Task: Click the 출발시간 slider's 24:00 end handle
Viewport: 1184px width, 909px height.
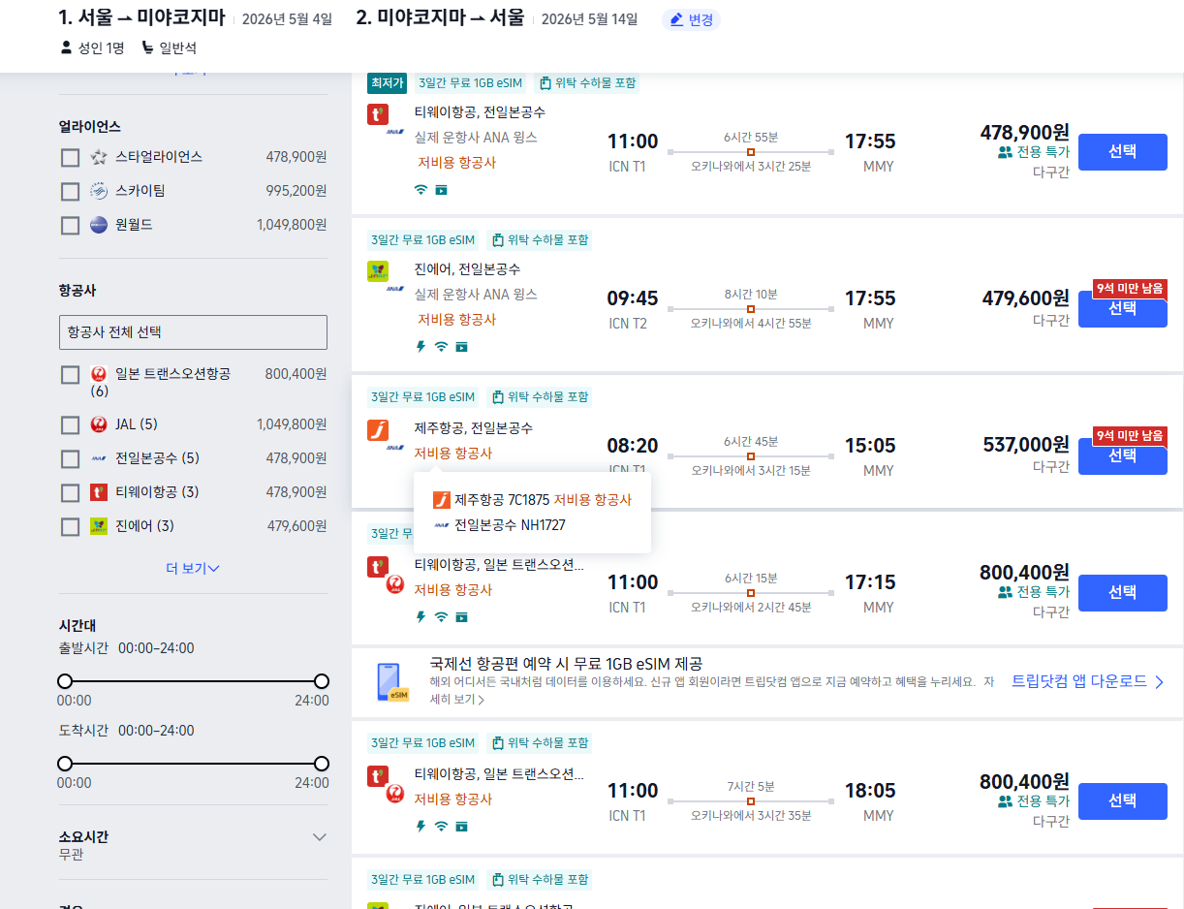Action: click(322, 681)
